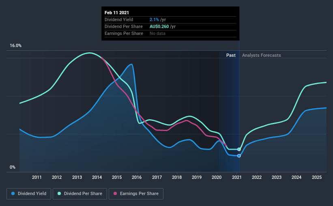333x206 pixels.
Task: Toggle the Earnings Per Share legend button
Action: click(x=136, y=194)
